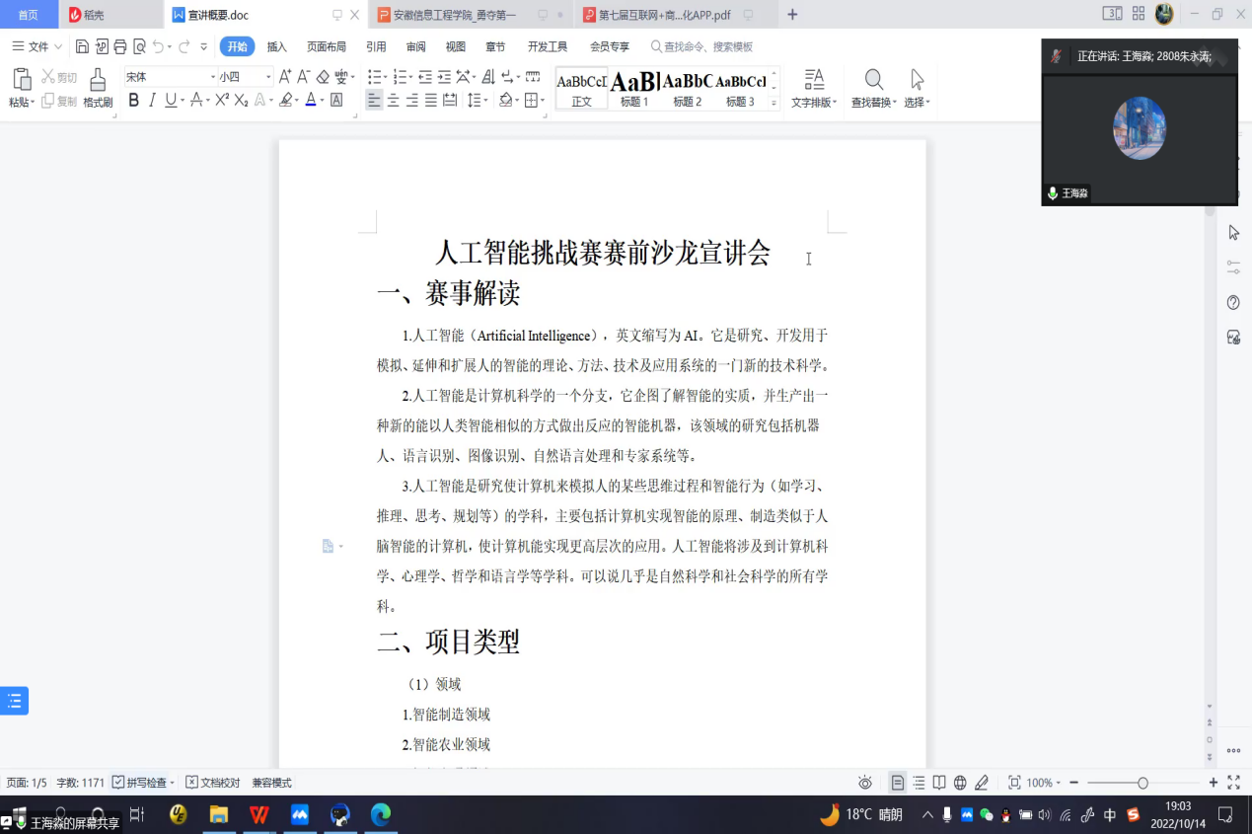Open the font color dropdown arrow
The image size is (1252, 834).
[x=321, y=100]
